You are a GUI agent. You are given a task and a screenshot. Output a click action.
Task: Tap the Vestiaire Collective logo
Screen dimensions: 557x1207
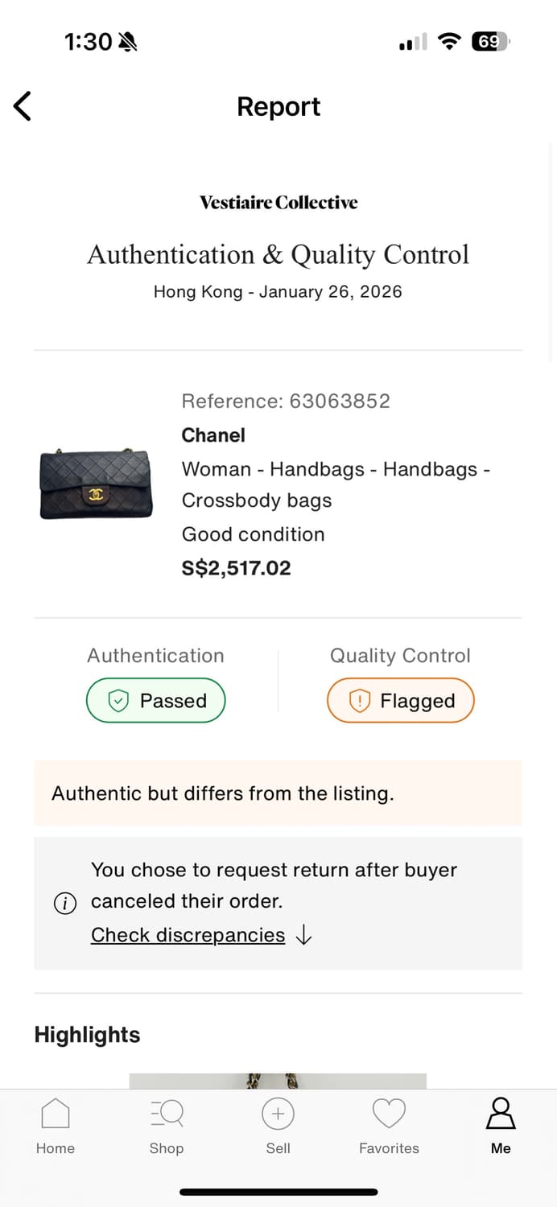(278, 203)
